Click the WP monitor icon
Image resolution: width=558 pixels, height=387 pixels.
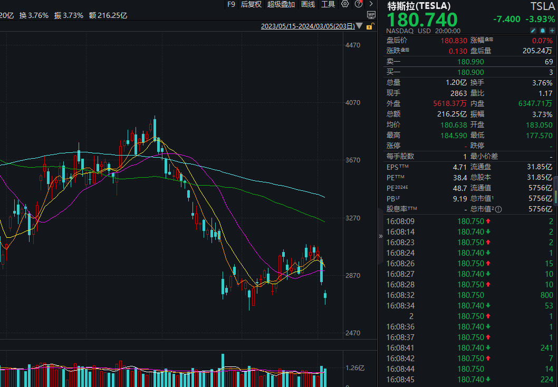pos(371,15)
